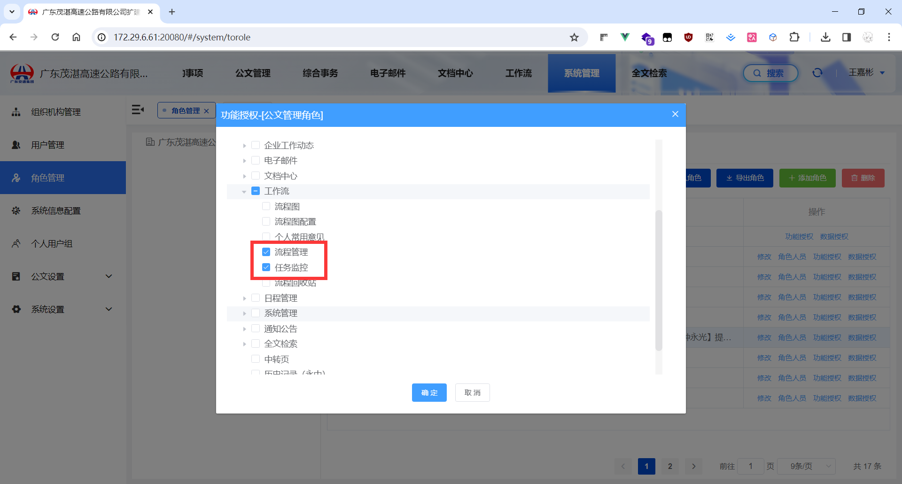The image size is (902, 484).
Task: Open the 9条/页 page size dropdown
Action: [x=806, y=466]
